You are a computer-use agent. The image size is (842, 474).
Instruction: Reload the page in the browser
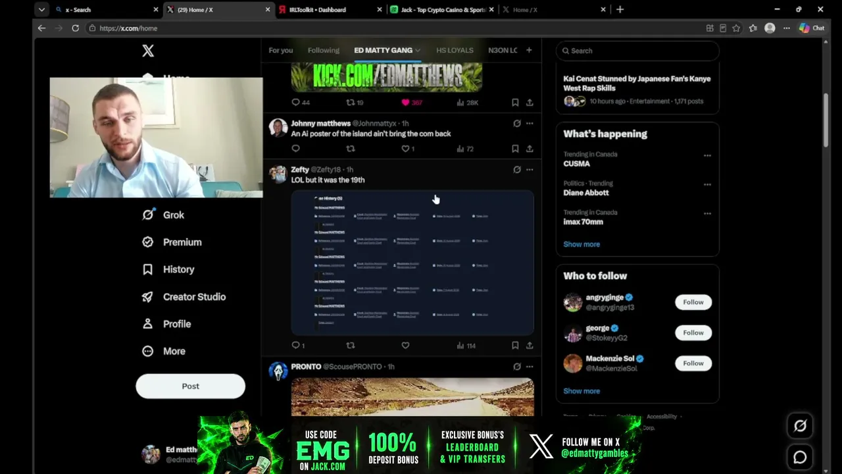pyautogui.click(x=75, y=28)
